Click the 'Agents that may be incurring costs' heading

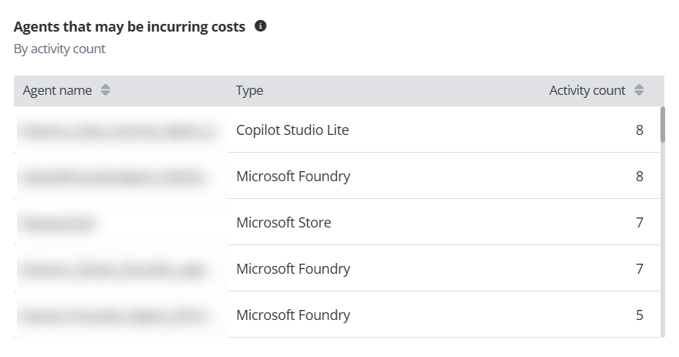(x=130, y=27)
